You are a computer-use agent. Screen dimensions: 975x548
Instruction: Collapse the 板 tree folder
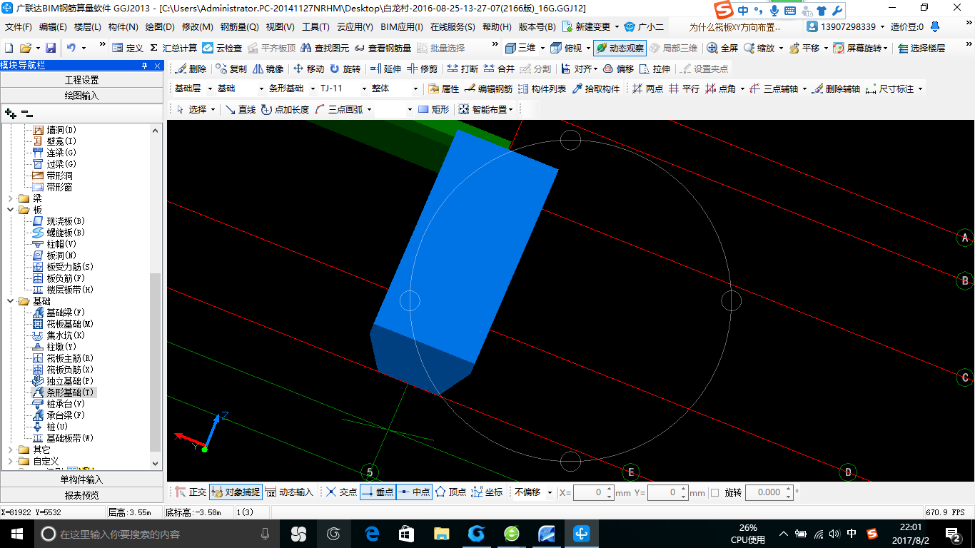[11, 210]
